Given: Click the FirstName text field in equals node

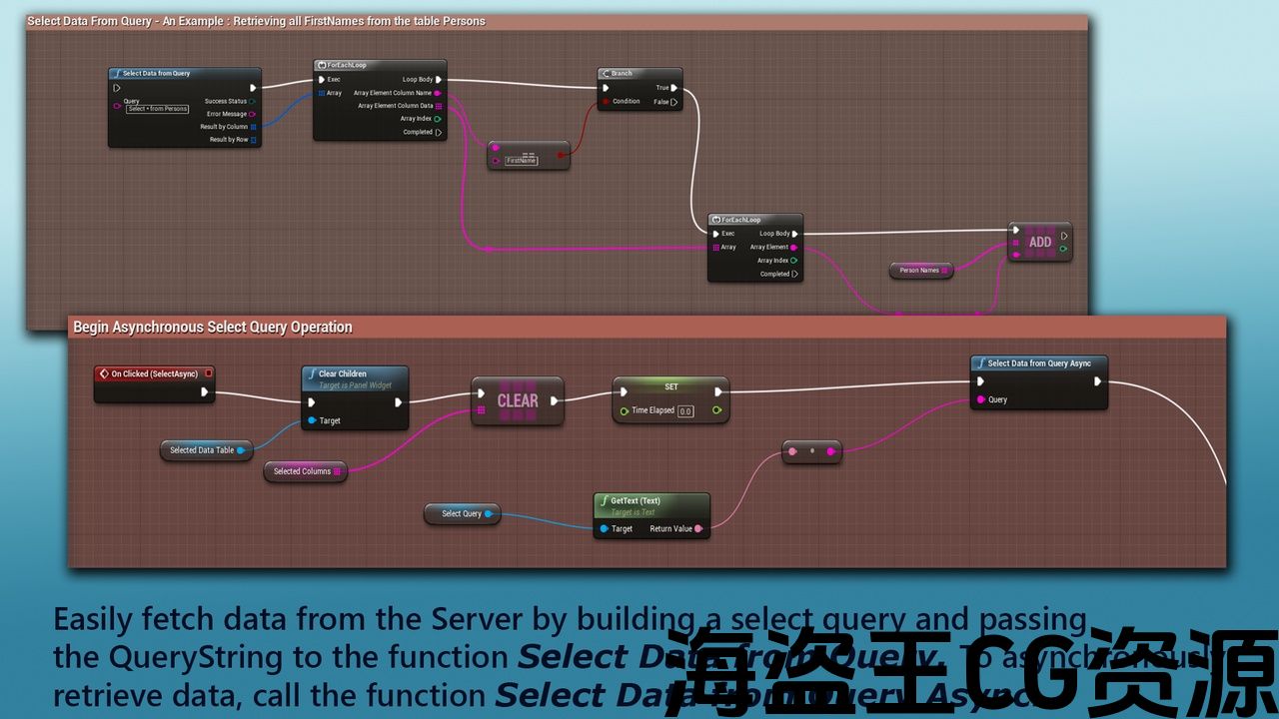Looking at the screenshot, I should pos(522,160).
